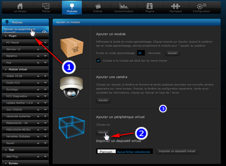Open the Consommation chart icon
Viewport: 226px width, 166px height.
click(124, 6)
